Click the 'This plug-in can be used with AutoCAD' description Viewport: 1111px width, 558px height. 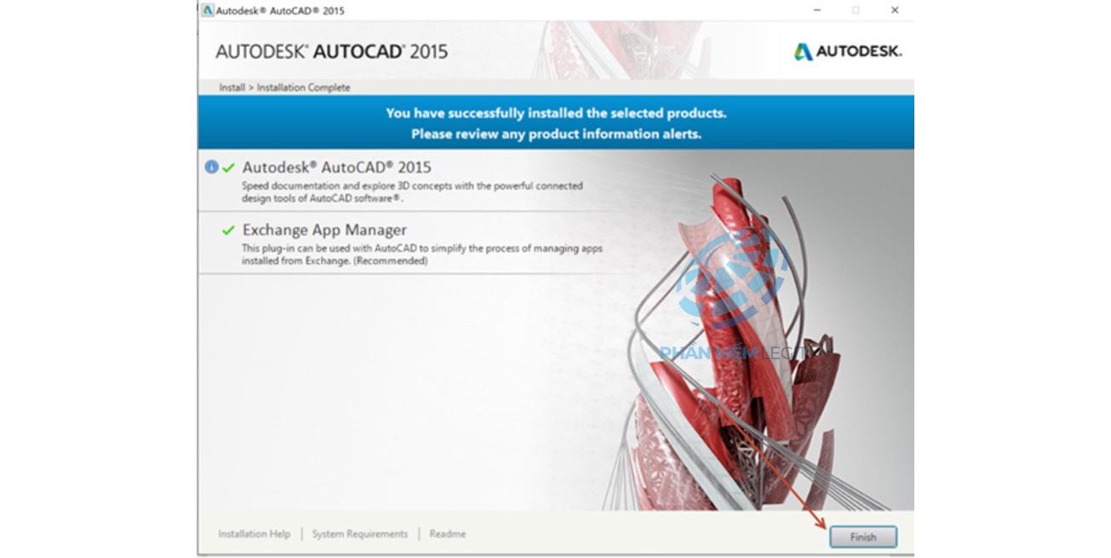click(x=422, y=254)
